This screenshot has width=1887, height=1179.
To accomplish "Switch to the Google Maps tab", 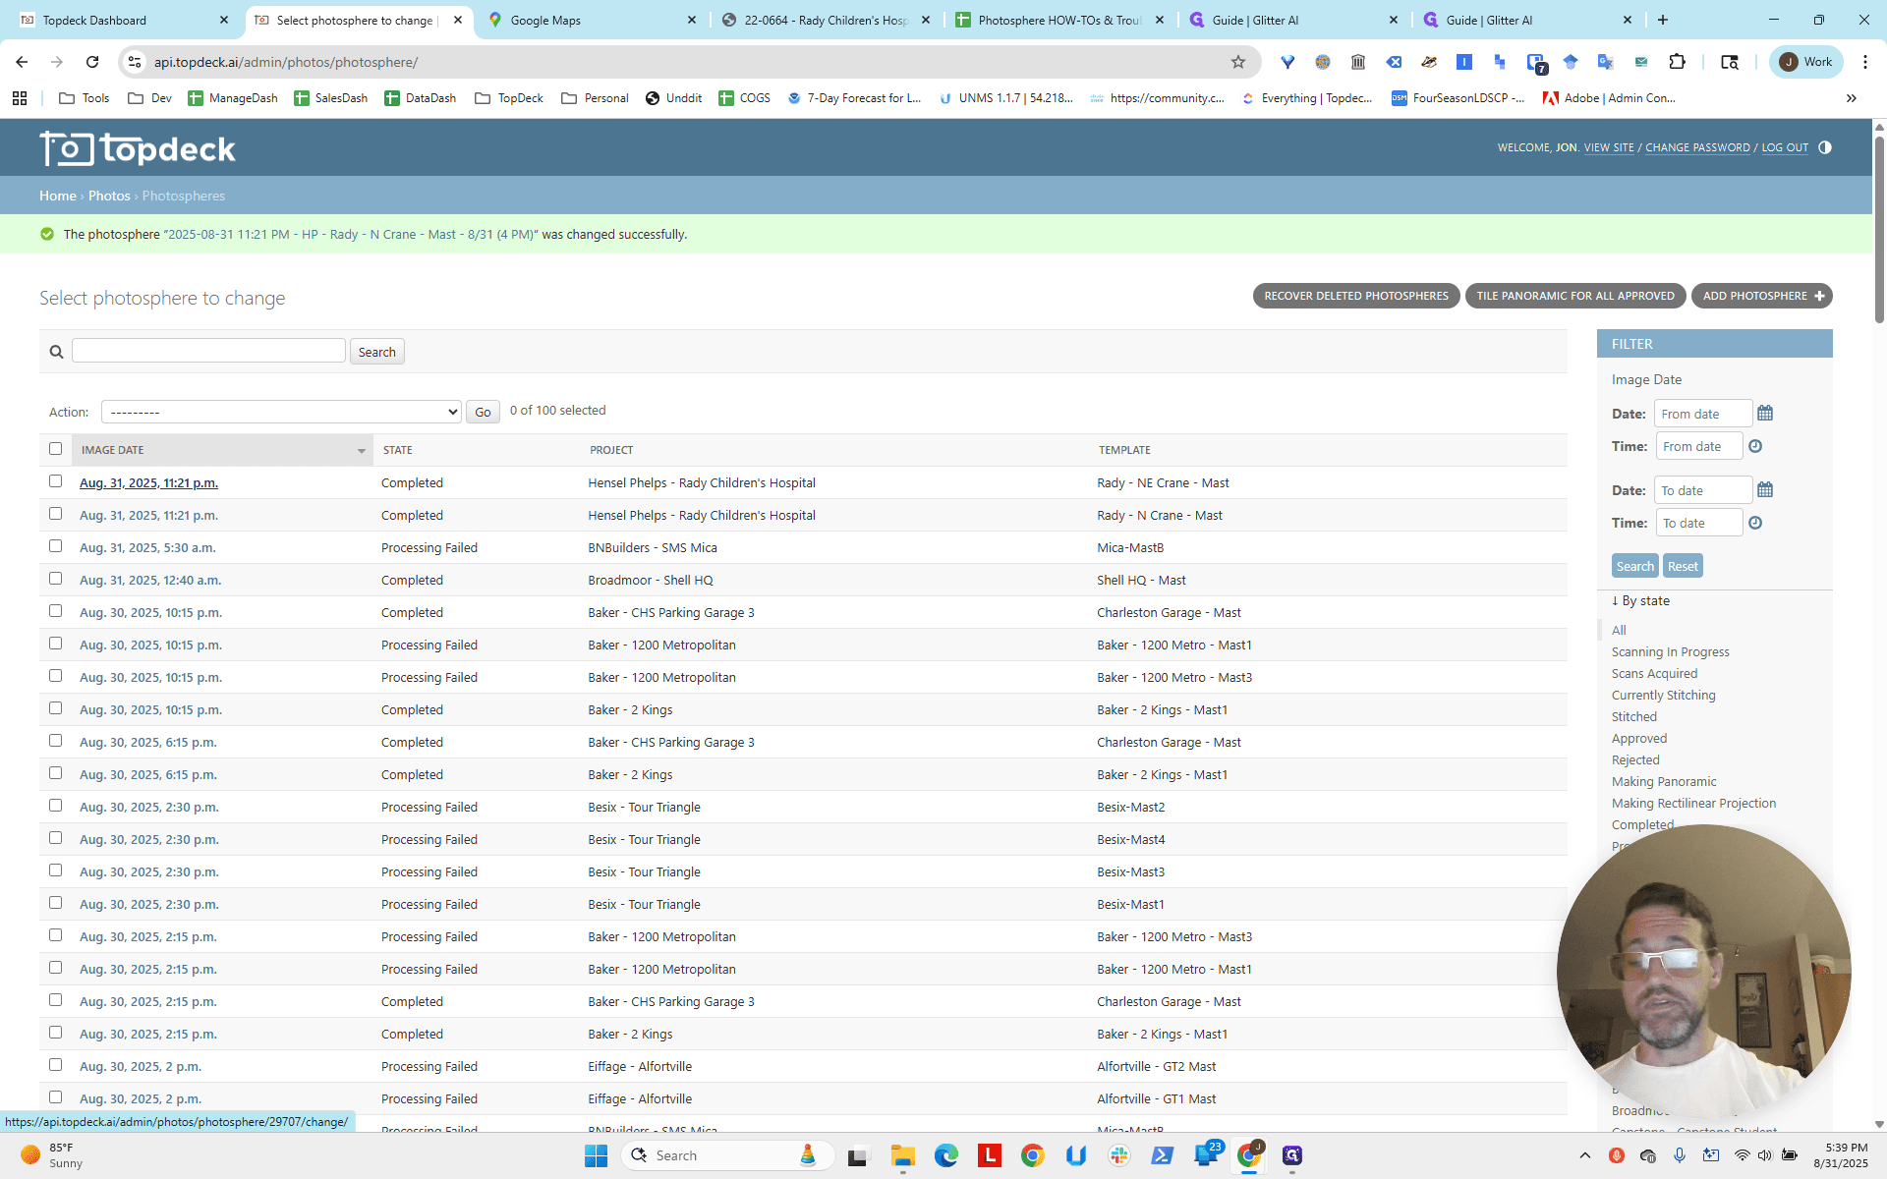I will [x=591, y=20].
